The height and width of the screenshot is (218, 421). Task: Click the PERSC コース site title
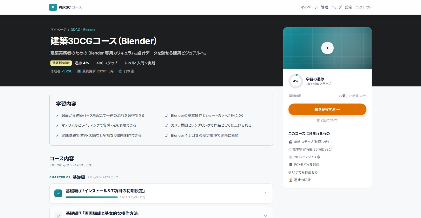pos(70,7)
